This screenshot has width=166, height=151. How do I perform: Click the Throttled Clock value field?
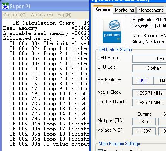coord(149,103)
